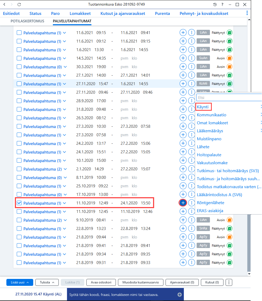Click plus icon on 11.6.2021 09:15 row
Image resolution: width=262 pixels, height=301 pixels.
(x=183, y=33)
